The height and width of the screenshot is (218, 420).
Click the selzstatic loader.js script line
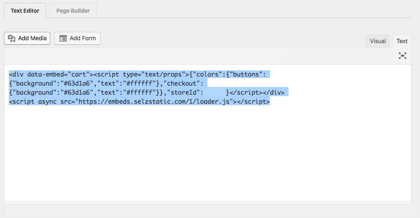[x=139, y=102]
